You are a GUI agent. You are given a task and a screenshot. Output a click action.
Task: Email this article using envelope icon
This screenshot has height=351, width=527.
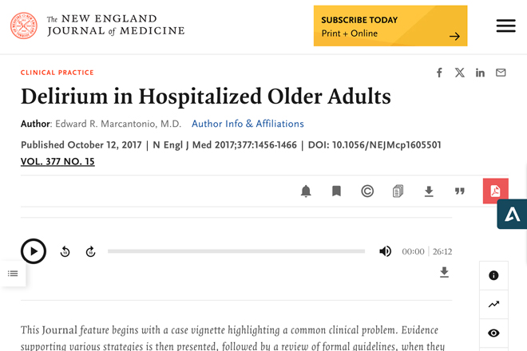point(501,73)
